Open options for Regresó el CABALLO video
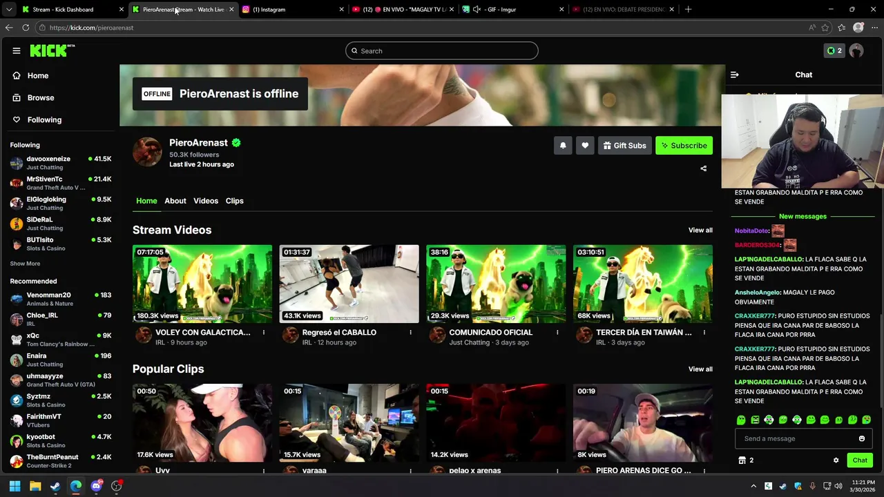Screen dimensions: 884x497 (x=410, y=333)
